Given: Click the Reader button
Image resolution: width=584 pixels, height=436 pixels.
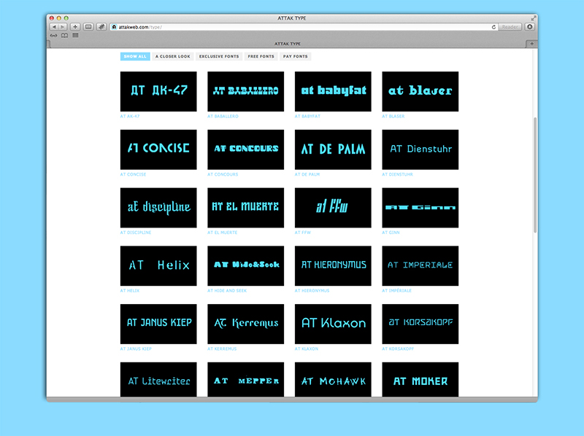Looking at the screenshot, I should point(510,27).
